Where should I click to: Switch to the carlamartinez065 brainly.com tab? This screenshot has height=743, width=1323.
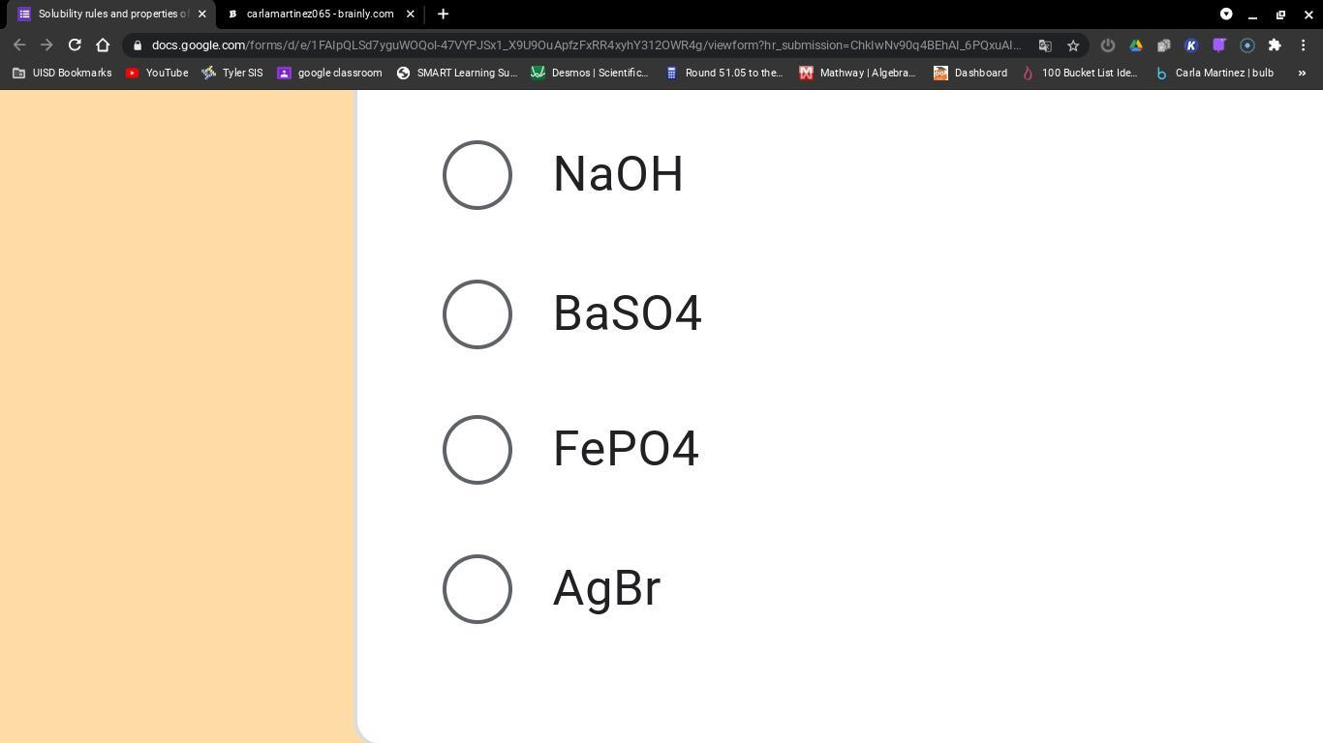coord(319,14)
